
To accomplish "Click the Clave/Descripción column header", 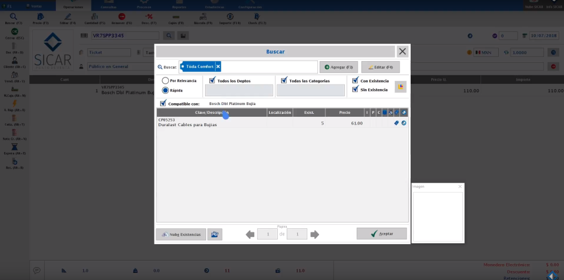I will [x=212, y=113].
